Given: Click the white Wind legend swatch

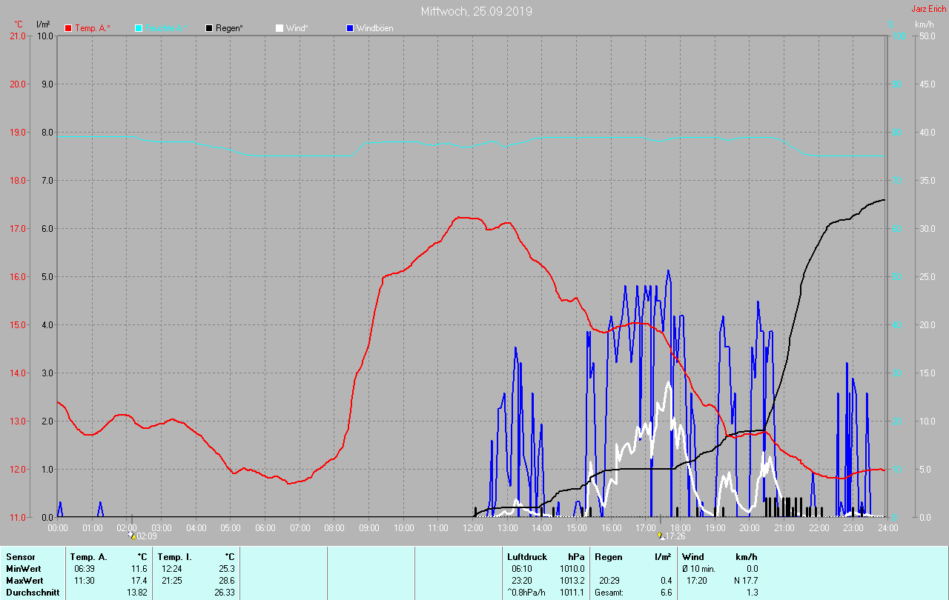Looking at the screenshot, I should [x=279, y=28].
